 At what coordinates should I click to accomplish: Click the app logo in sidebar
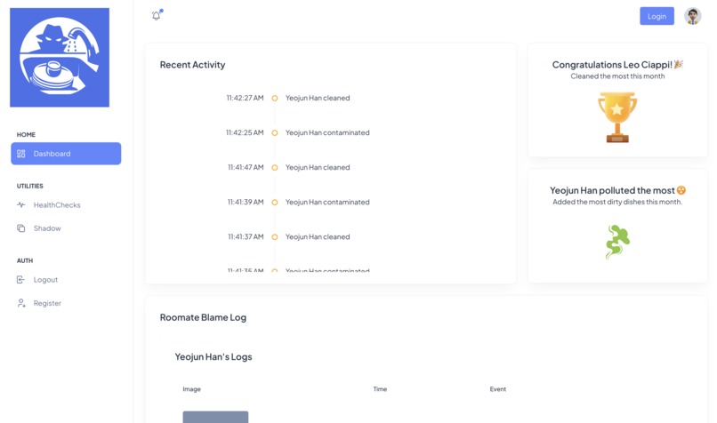click(60, 58)
